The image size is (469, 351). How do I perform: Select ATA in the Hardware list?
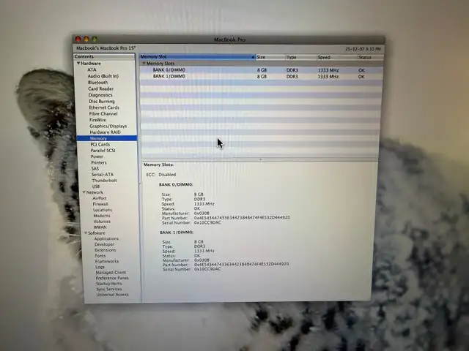click(x=92, y=70)
